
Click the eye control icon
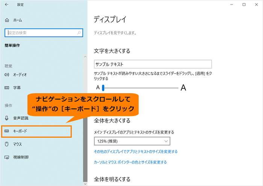7,157
